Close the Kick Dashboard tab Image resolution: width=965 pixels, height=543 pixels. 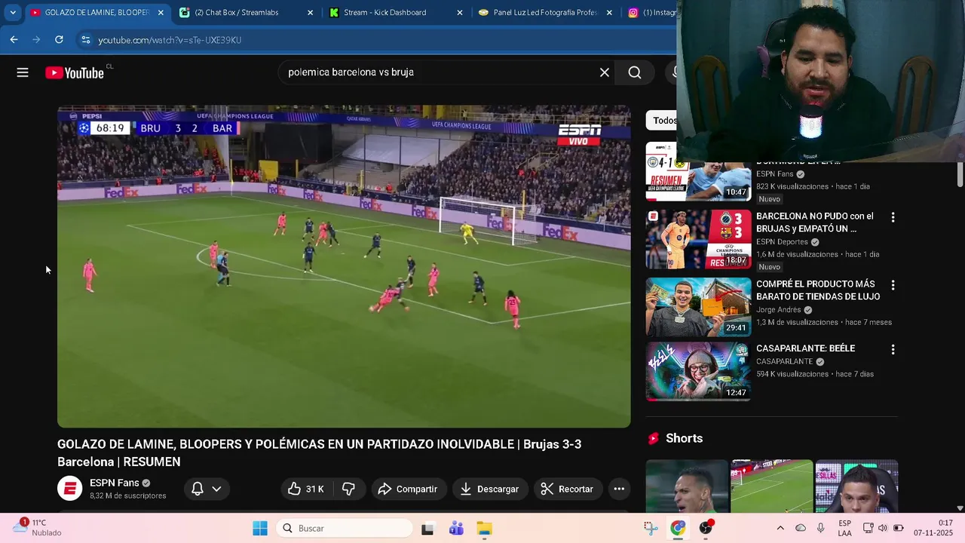tap(460, 12)
